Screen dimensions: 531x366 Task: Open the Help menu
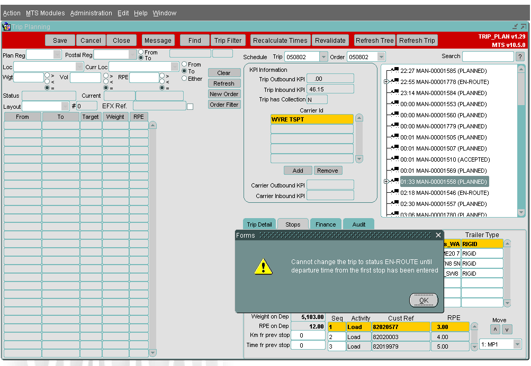(x=140, y=13)
